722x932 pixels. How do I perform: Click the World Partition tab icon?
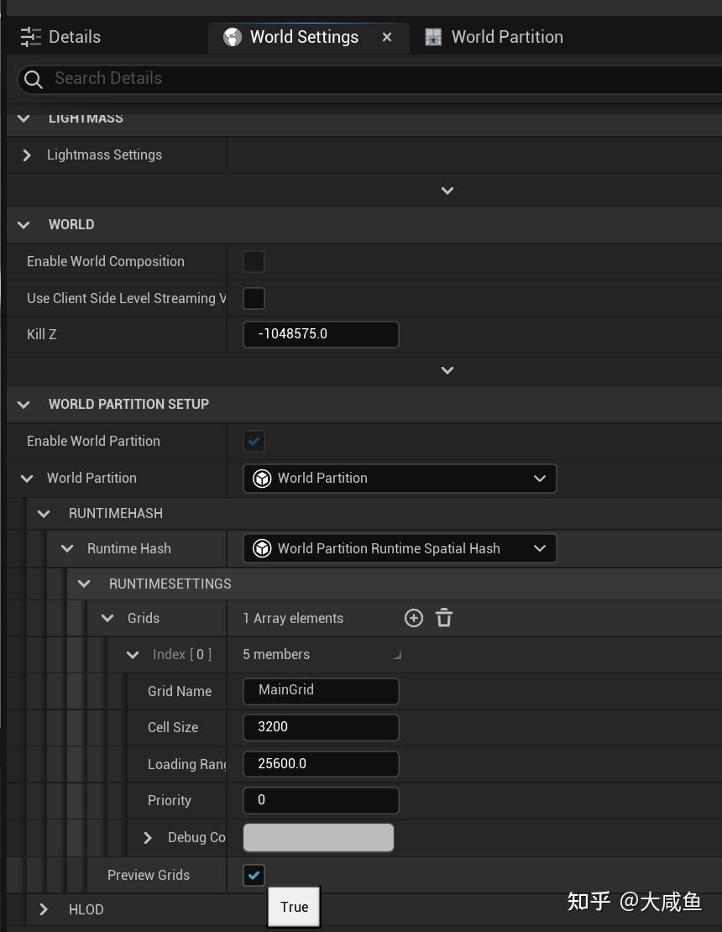433,37
